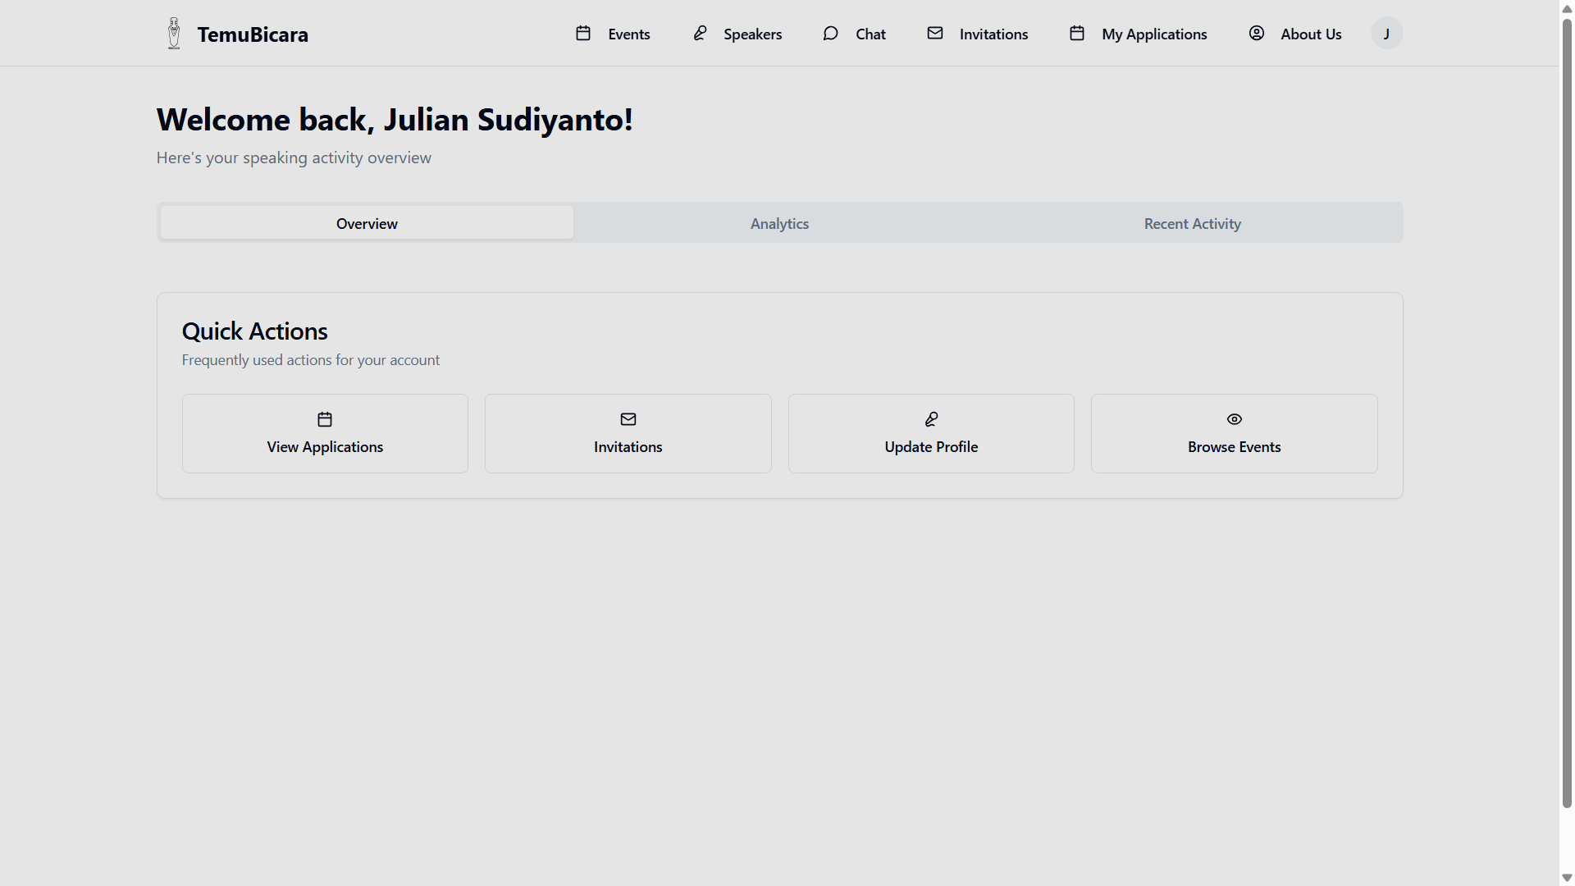
Task: Click the TemuBicara brand name
Action: tap(253, 34)
